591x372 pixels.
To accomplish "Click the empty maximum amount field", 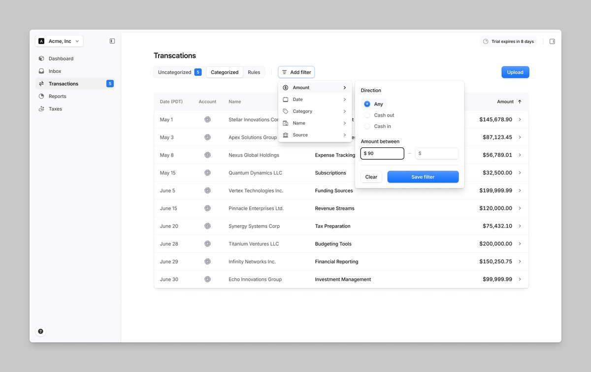I will [437, 153].
